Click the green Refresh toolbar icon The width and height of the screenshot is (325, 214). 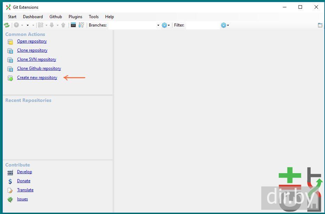click(x=7, y=25)
